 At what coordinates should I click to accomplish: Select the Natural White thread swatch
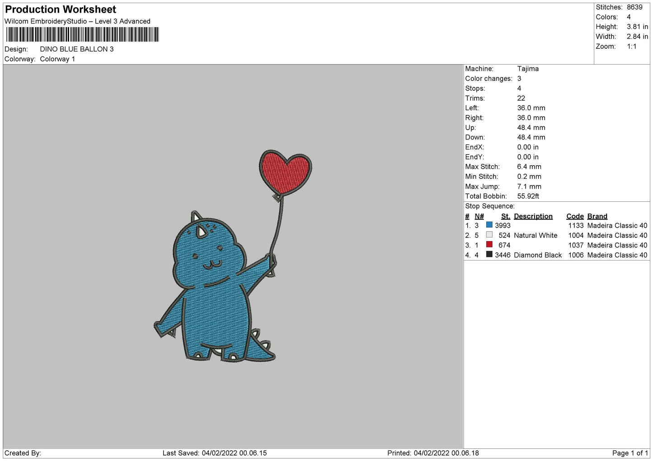tap(489, 235)
